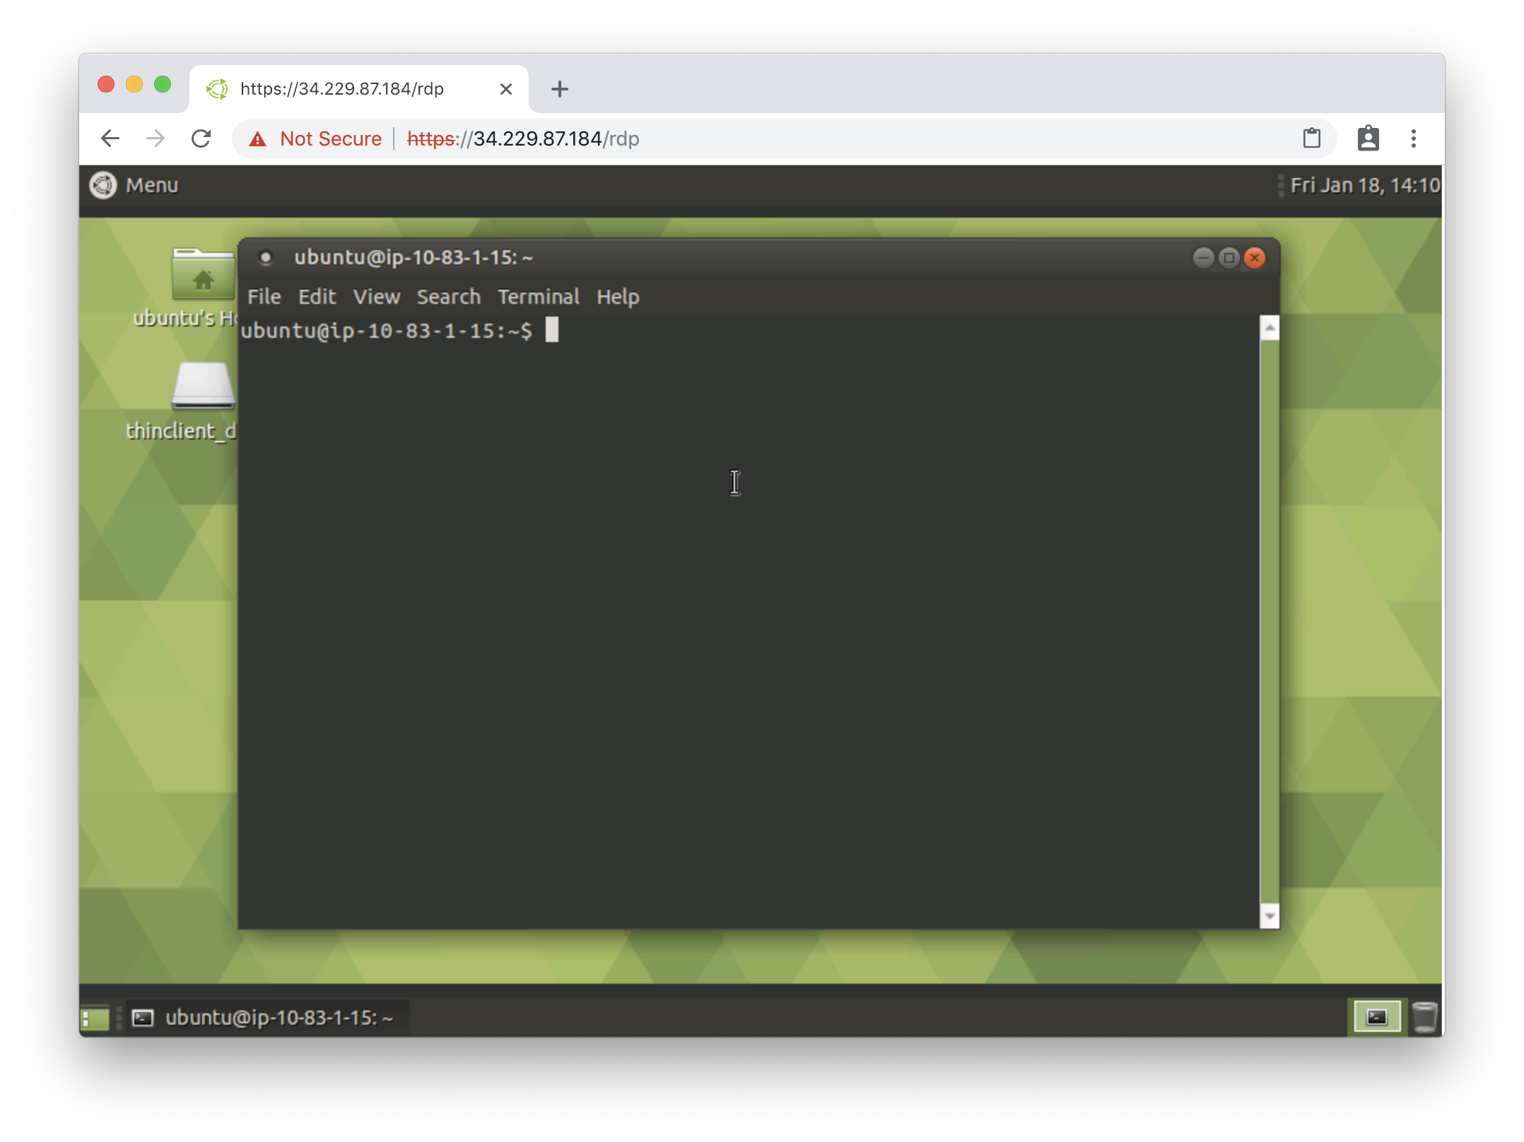The width and height of the screenshot is (1524, 1142).
Task: Select the workspace switcher terminal thumbnail
Action: 1376,1018
